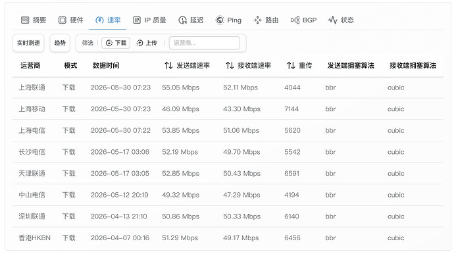454x254 pixels.
Task: Sort by 发送端速率 column
Action: pos(187,65)
